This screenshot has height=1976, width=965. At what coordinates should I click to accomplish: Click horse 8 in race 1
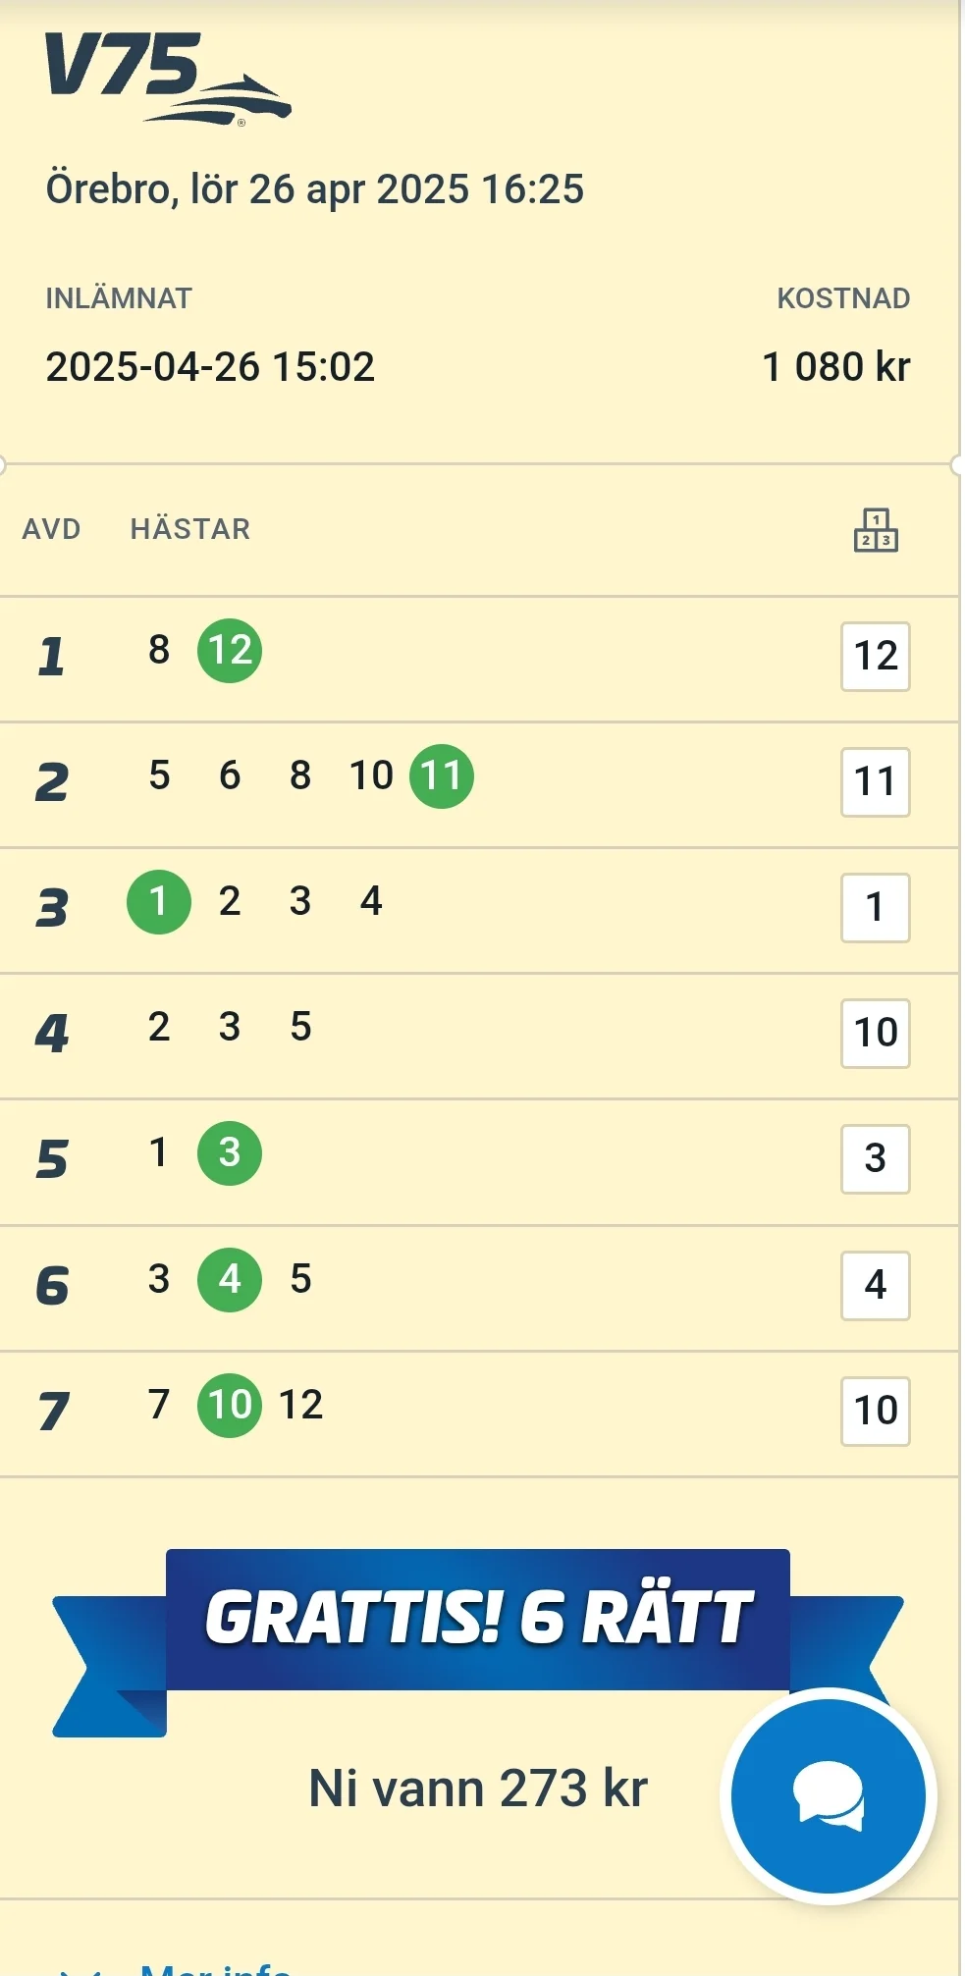pyautogui.click(x=159, y=650)
